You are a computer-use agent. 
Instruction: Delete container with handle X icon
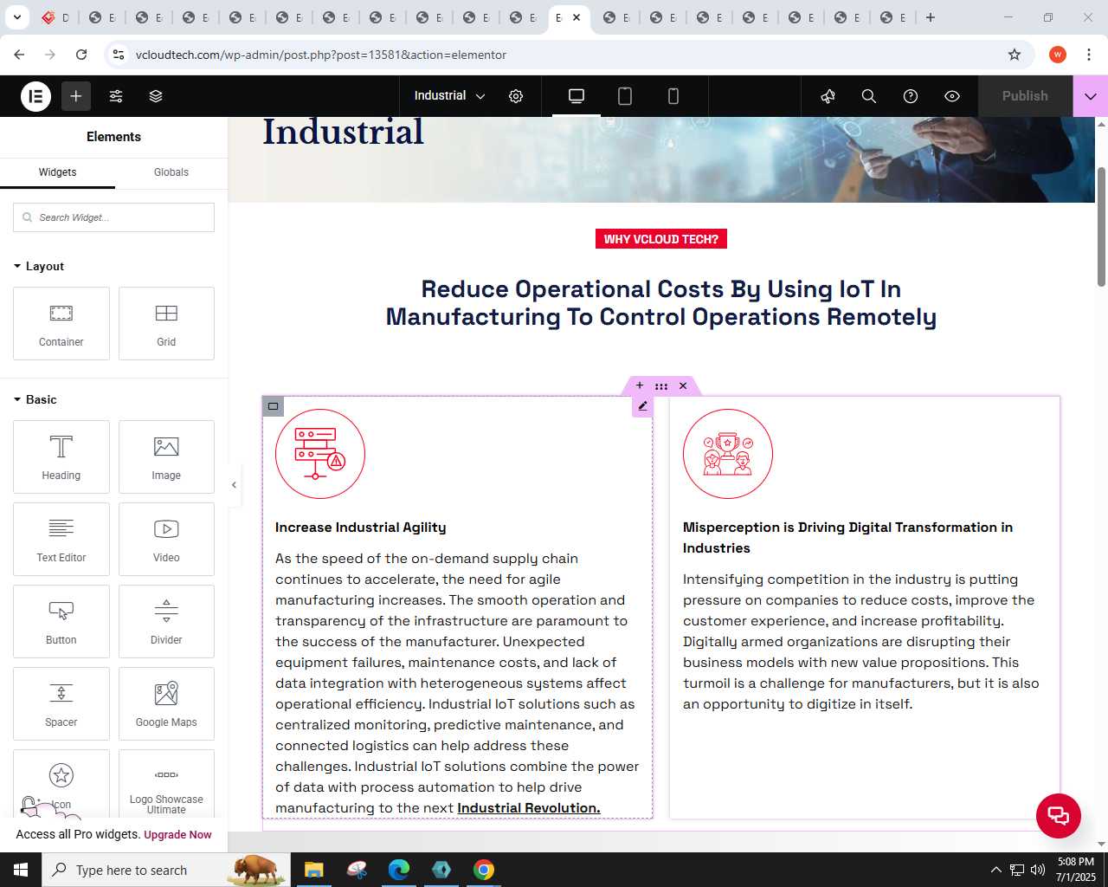pos(683,385)
